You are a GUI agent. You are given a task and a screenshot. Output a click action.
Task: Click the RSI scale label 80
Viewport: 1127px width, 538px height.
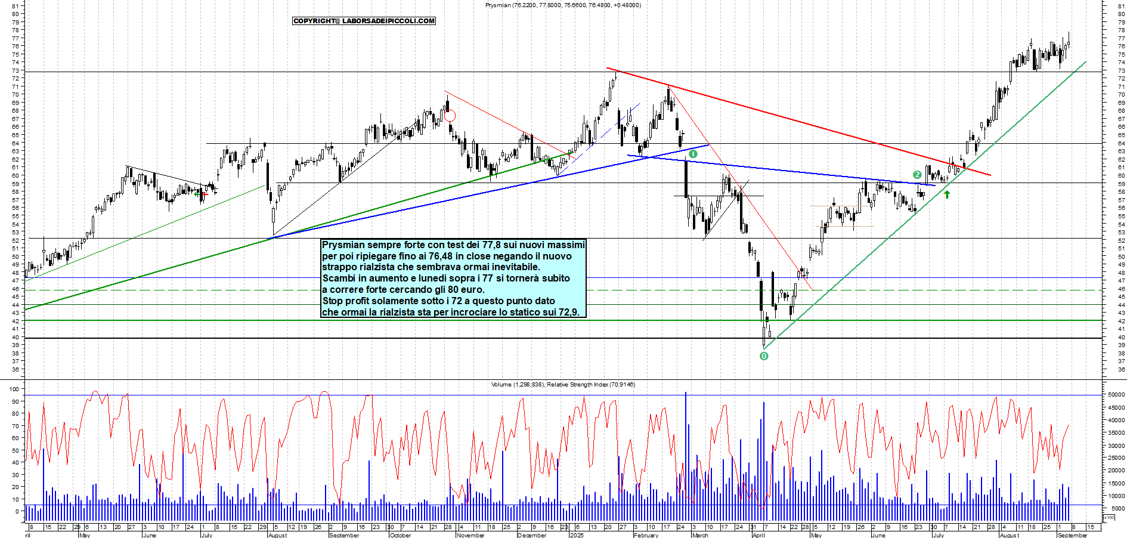click(x=15, y=413)
